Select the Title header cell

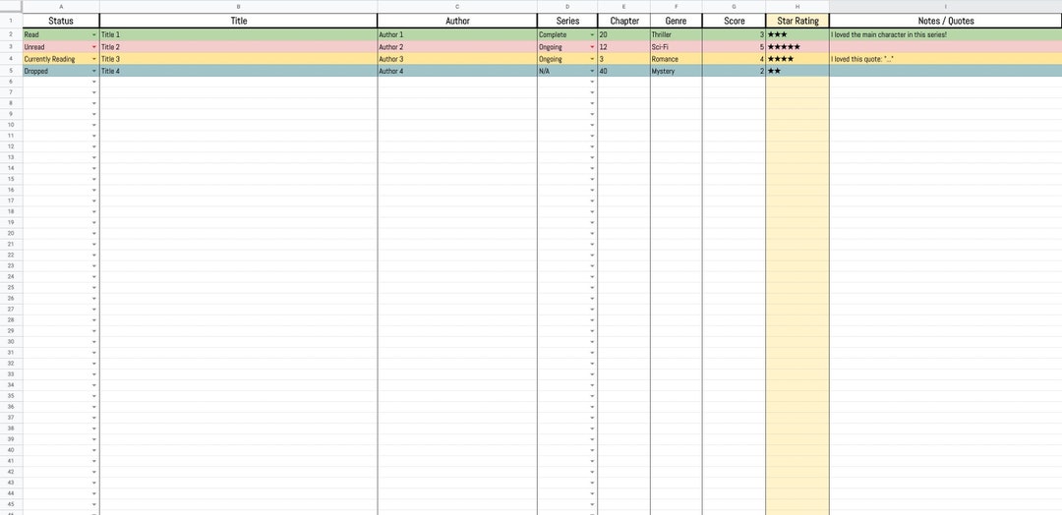click(x=238, y=21)
